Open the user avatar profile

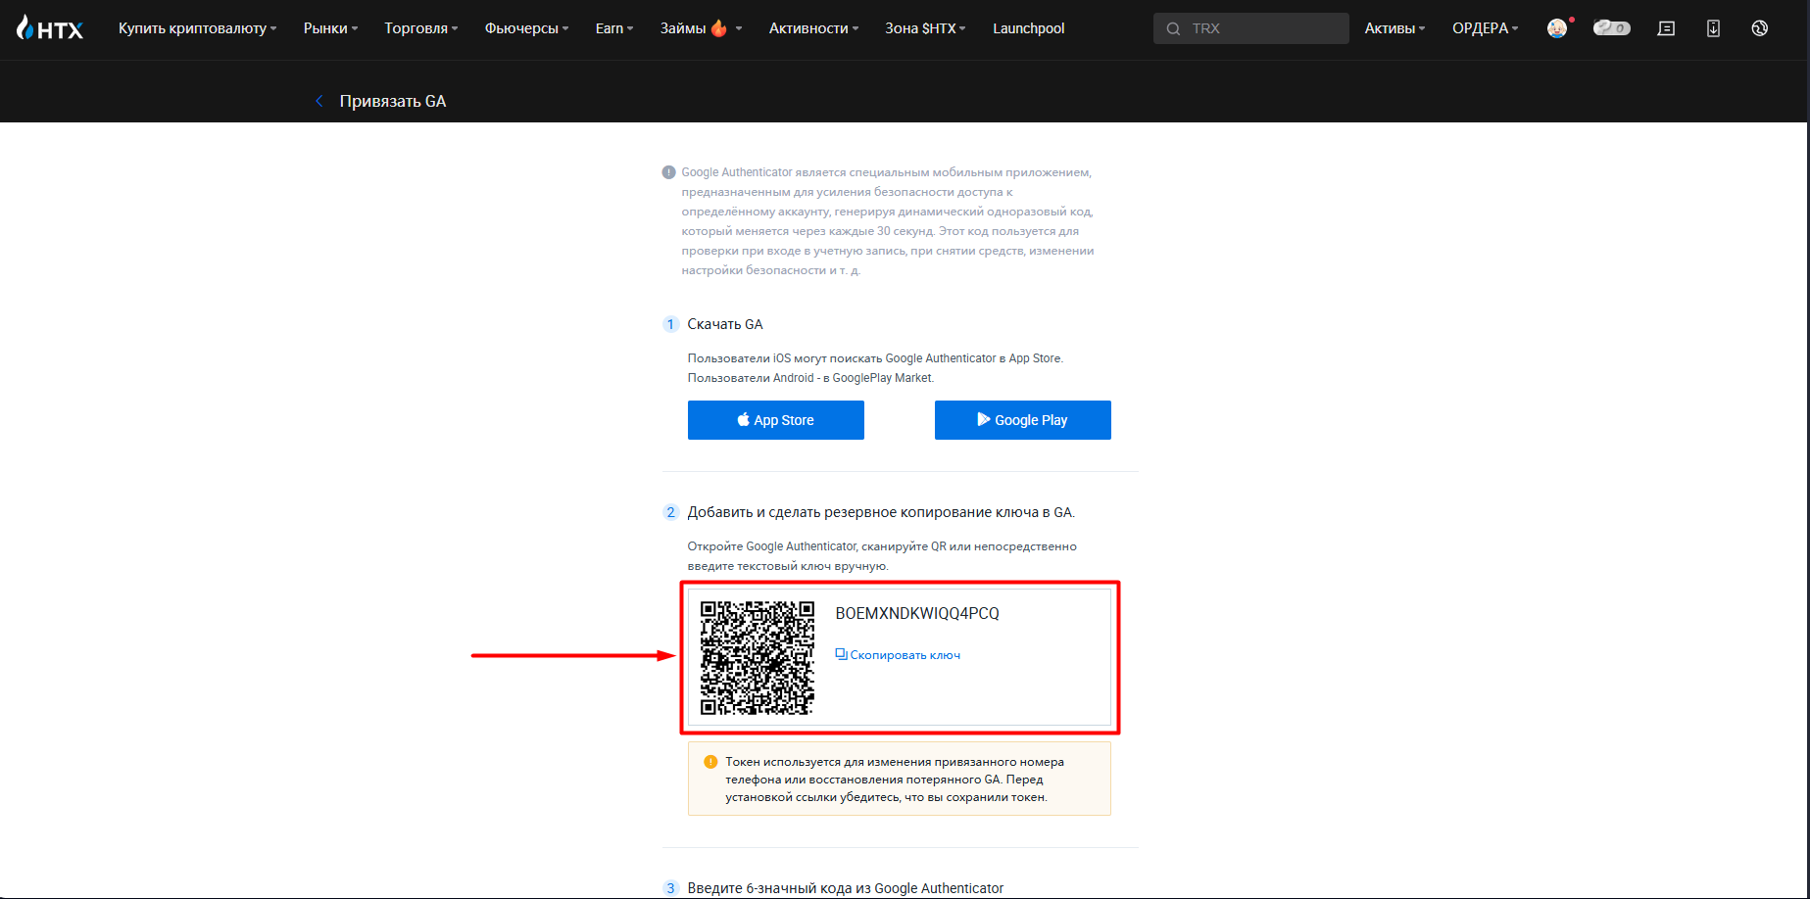coord(1556,28)
